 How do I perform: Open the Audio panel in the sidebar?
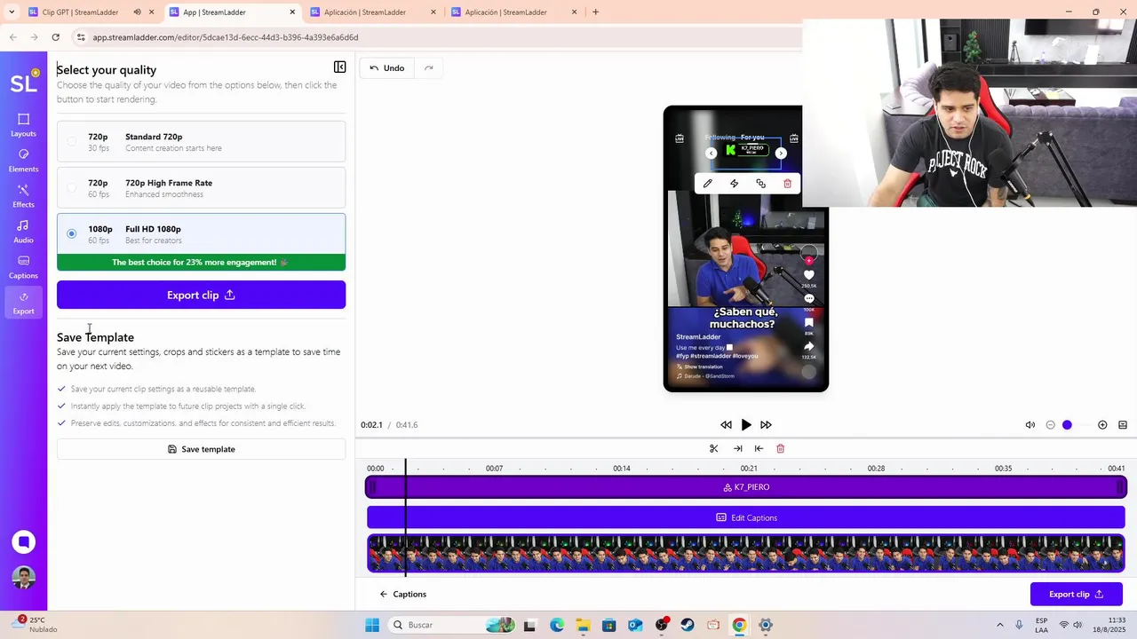point(23,232)
